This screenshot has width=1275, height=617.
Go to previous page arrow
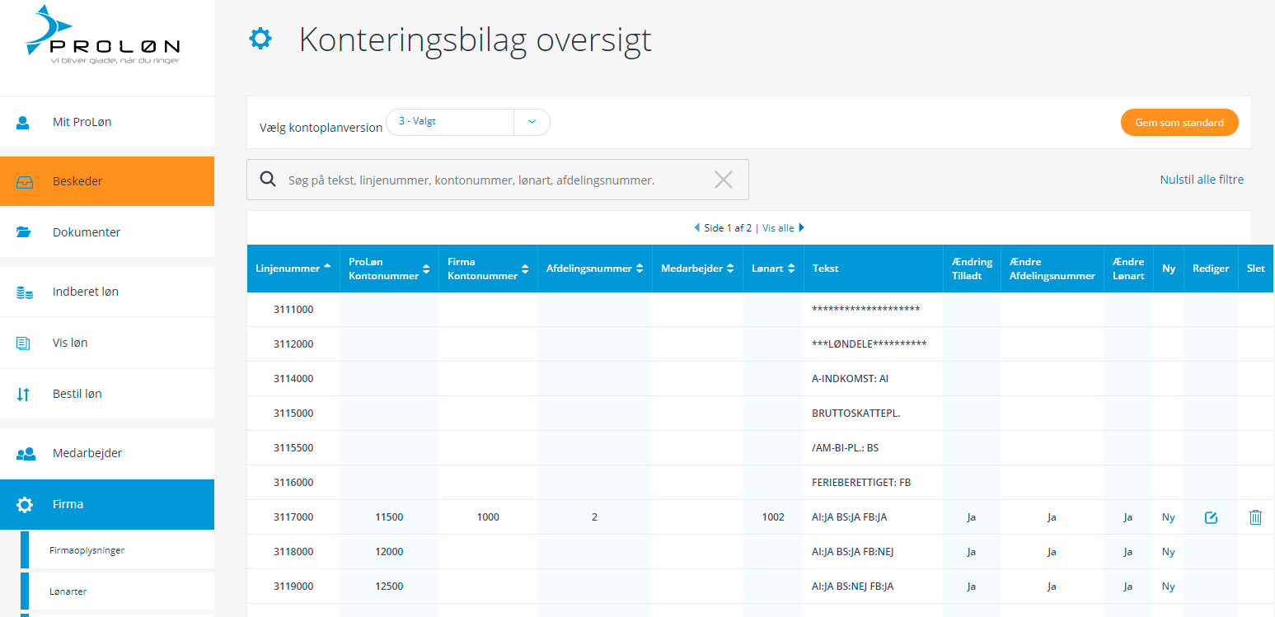696,228
